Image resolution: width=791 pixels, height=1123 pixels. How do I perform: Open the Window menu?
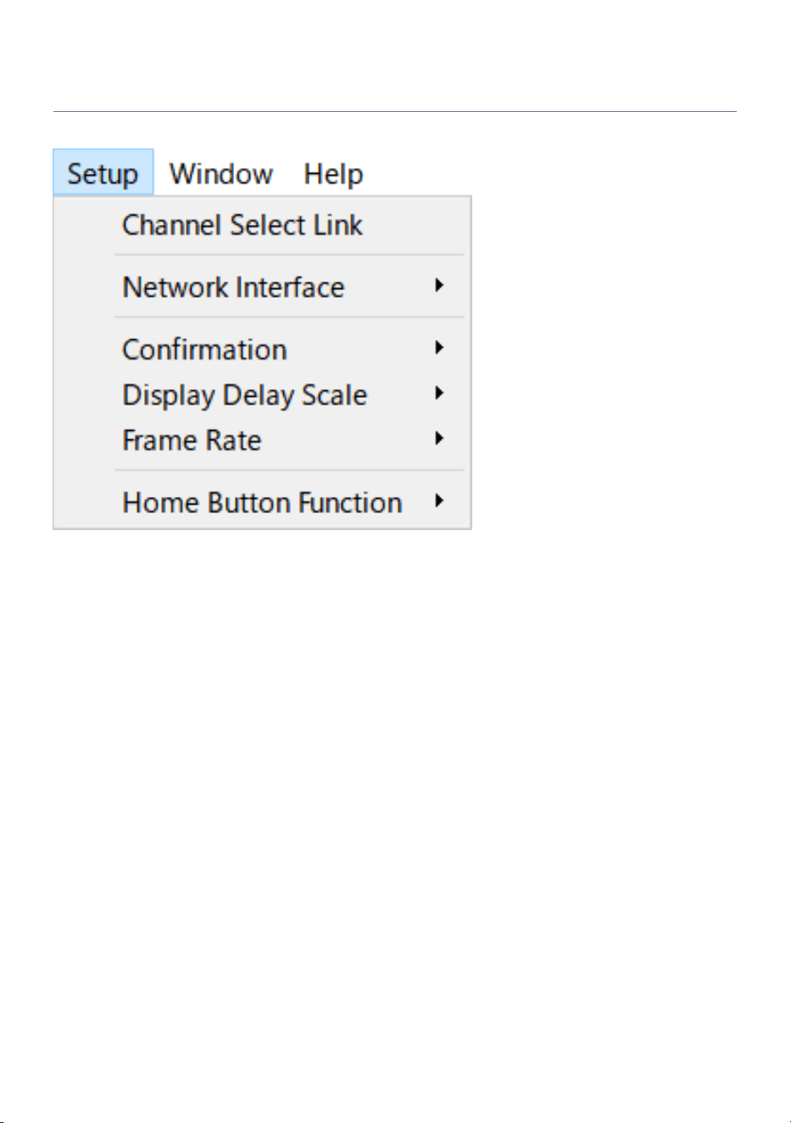tap(221, 173)
